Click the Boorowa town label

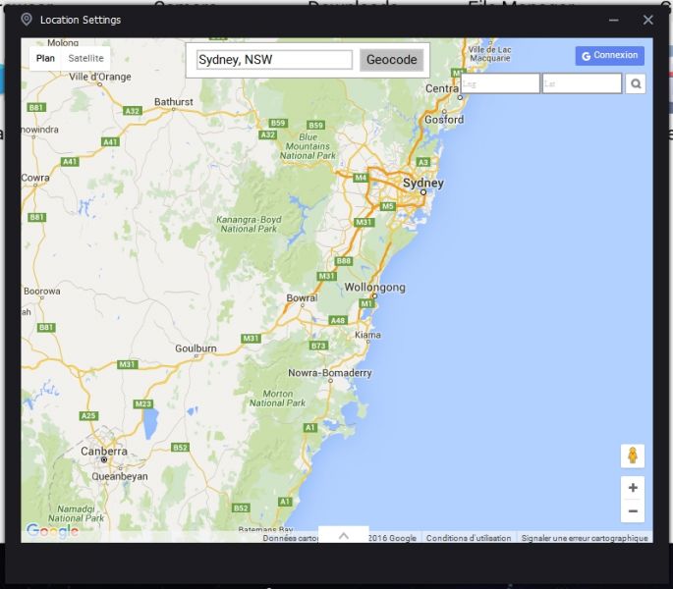tap(42, 291)
